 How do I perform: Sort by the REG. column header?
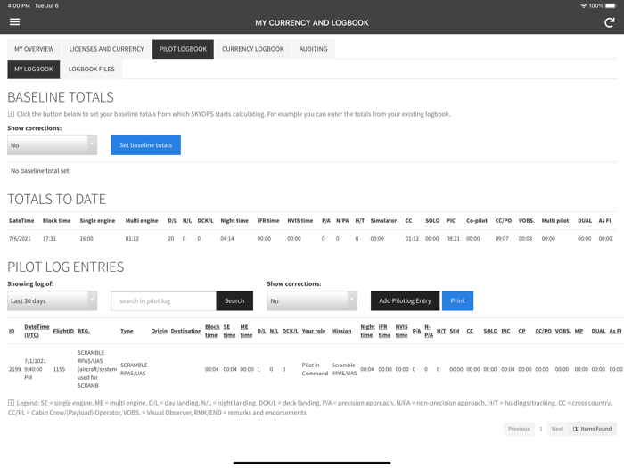tap(84, 331)
